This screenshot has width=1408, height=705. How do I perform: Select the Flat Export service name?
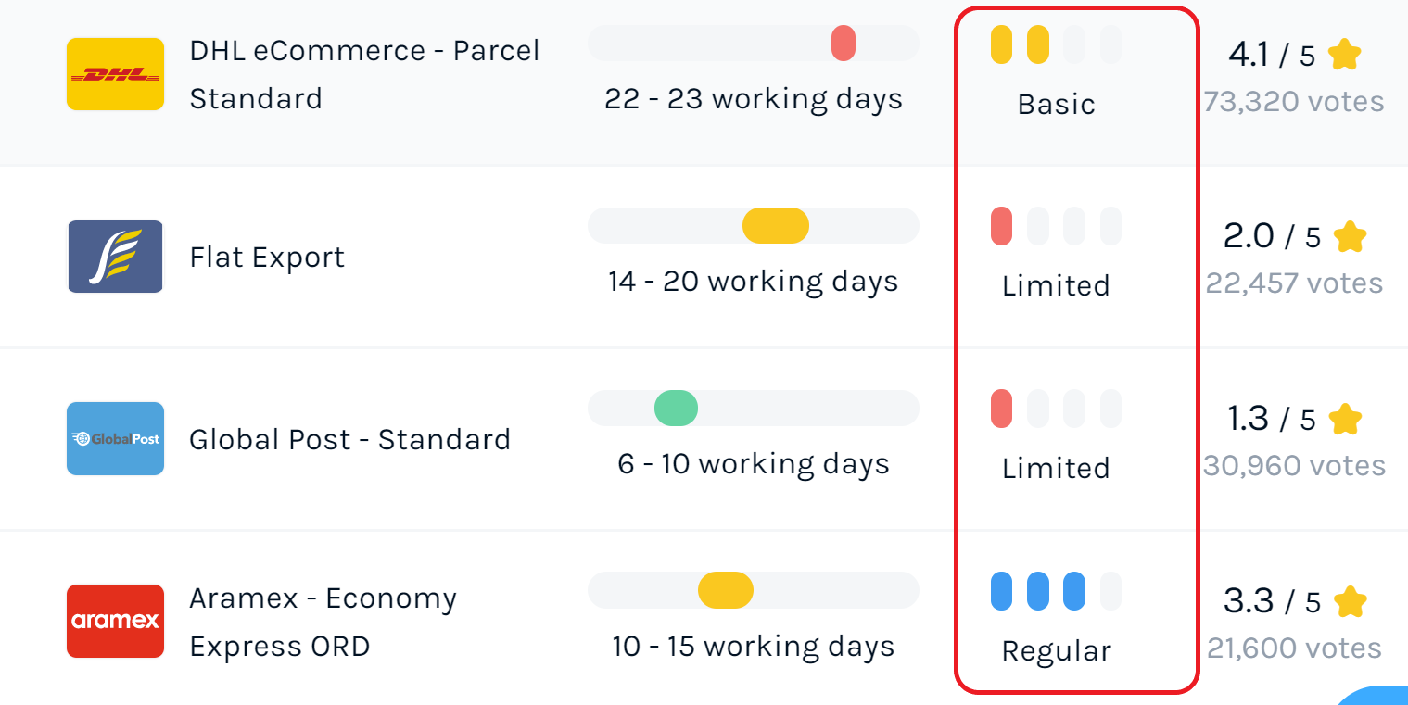click(x=267, y=257)
